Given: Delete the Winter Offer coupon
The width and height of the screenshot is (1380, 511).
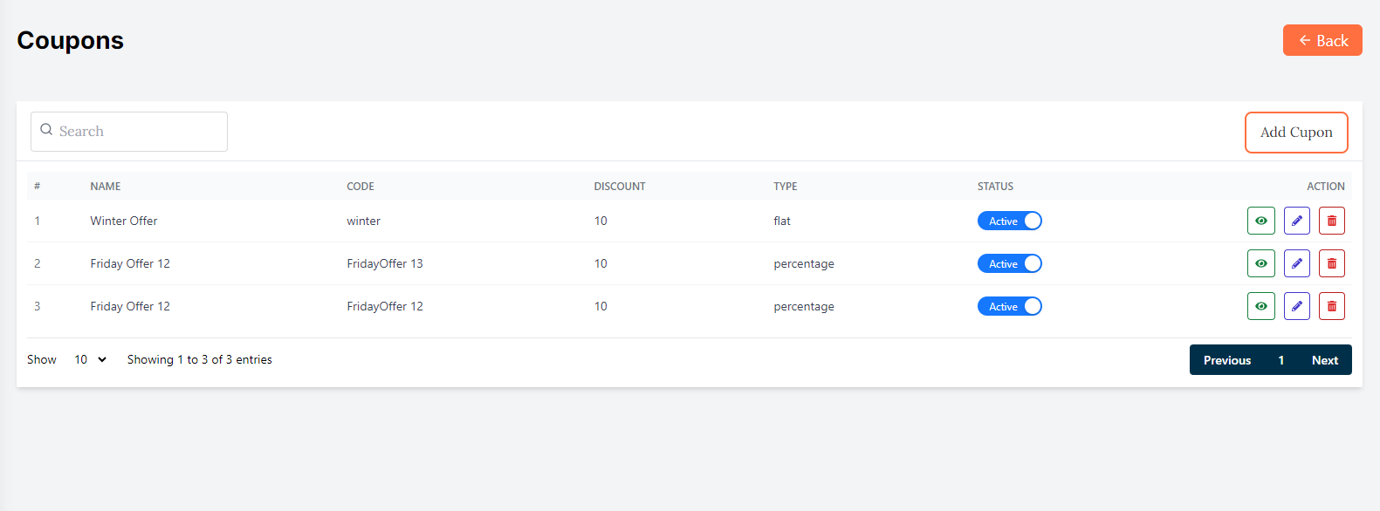Looking at the screenshot, I should pyautogui.click(x=1331, y=221).
